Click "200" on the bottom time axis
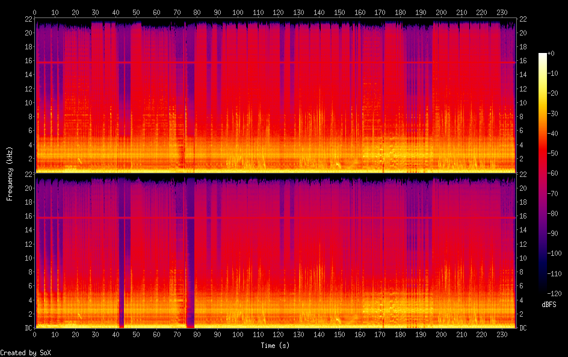The width and height of the screenshot is (568, 357). 441,335
